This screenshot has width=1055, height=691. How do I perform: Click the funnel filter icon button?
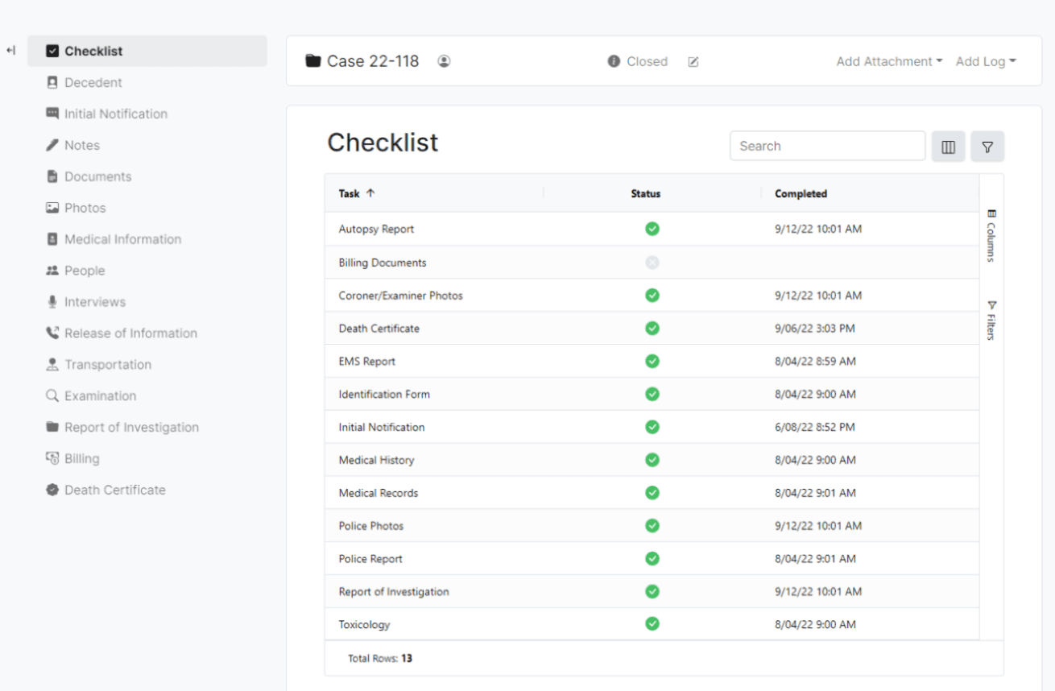[987, 147]
